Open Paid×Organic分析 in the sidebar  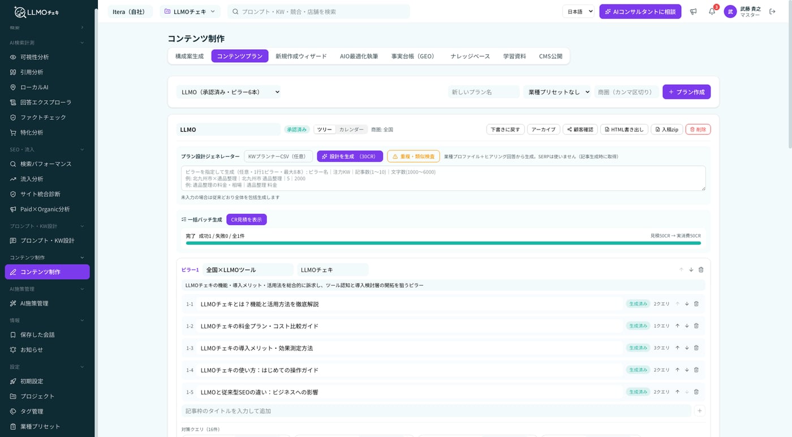click(x=47, y=209)
